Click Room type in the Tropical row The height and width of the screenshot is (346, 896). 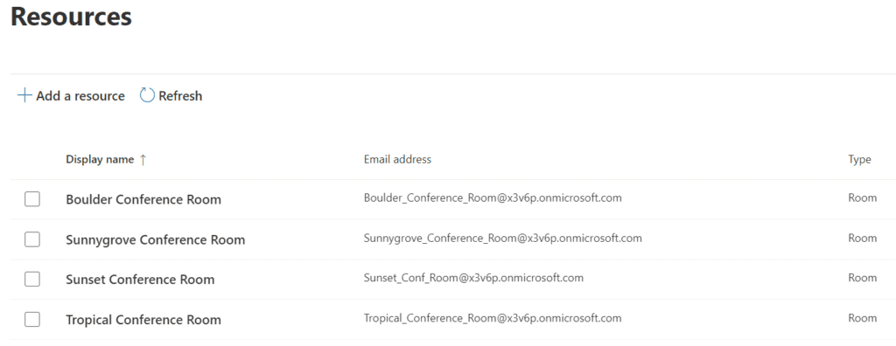[862, 318]
